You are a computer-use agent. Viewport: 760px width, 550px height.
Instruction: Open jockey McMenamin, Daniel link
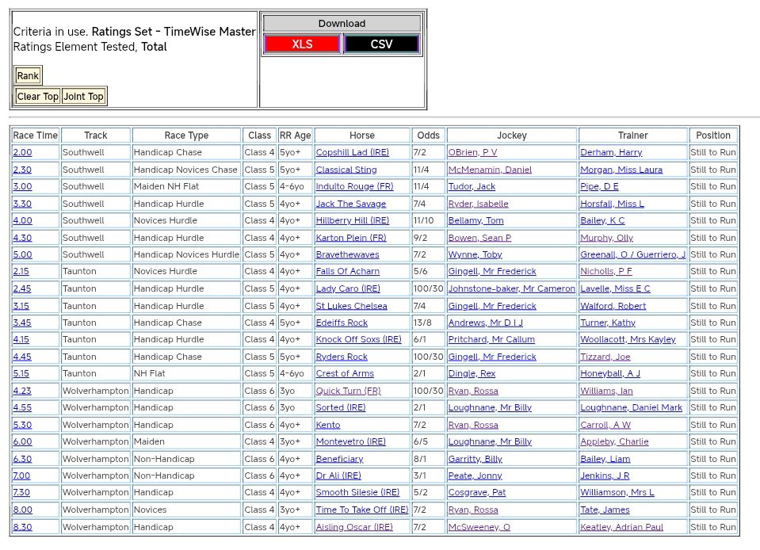(490, 170)
